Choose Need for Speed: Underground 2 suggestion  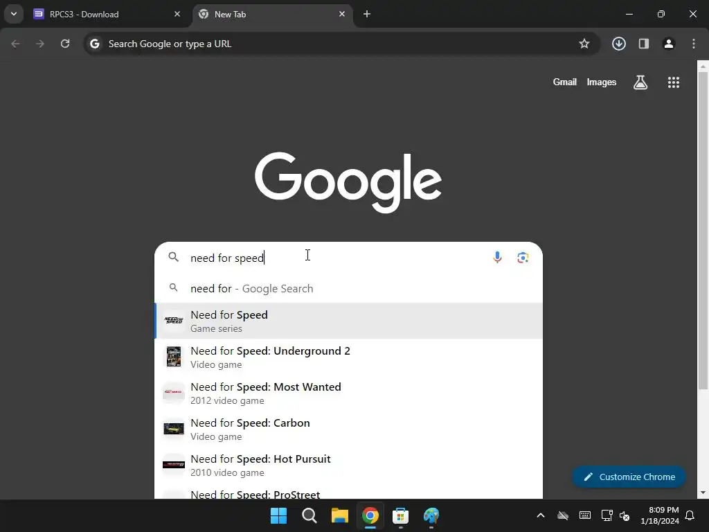(348, 357)
